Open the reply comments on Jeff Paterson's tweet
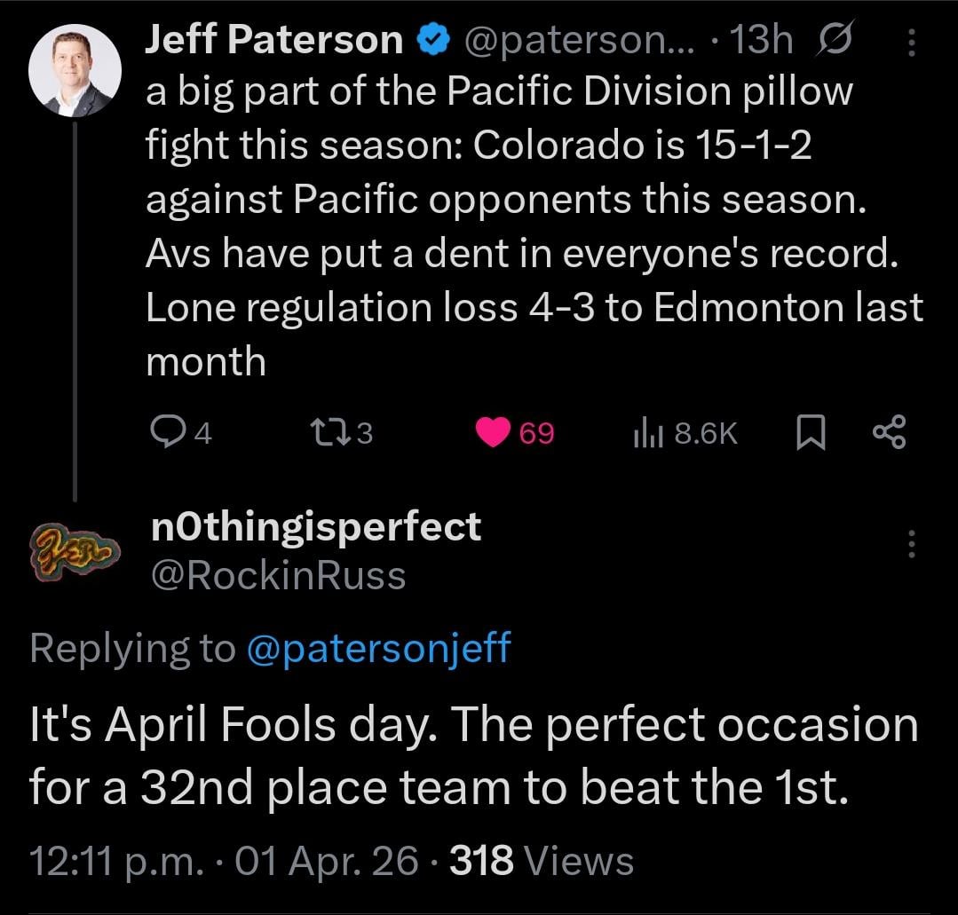The width and height of the screenshot is (958, 915). 167,432
